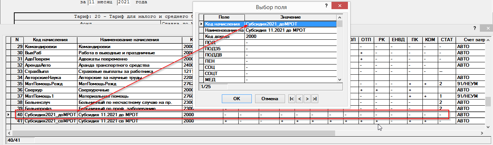
Task: Click Сверхурочные name cell
Action: pyautogui.click(x=130, y=90)
